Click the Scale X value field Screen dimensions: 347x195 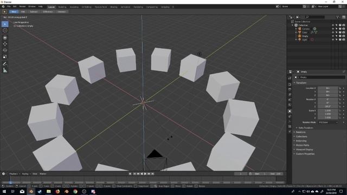[x=328, y=110]
